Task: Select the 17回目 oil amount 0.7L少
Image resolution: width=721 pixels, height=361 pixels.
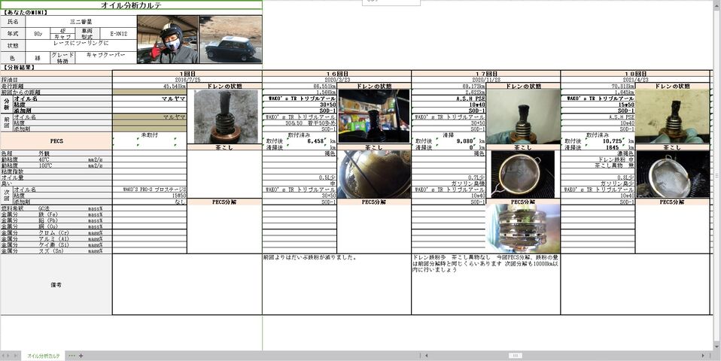Action: point(449,177)
